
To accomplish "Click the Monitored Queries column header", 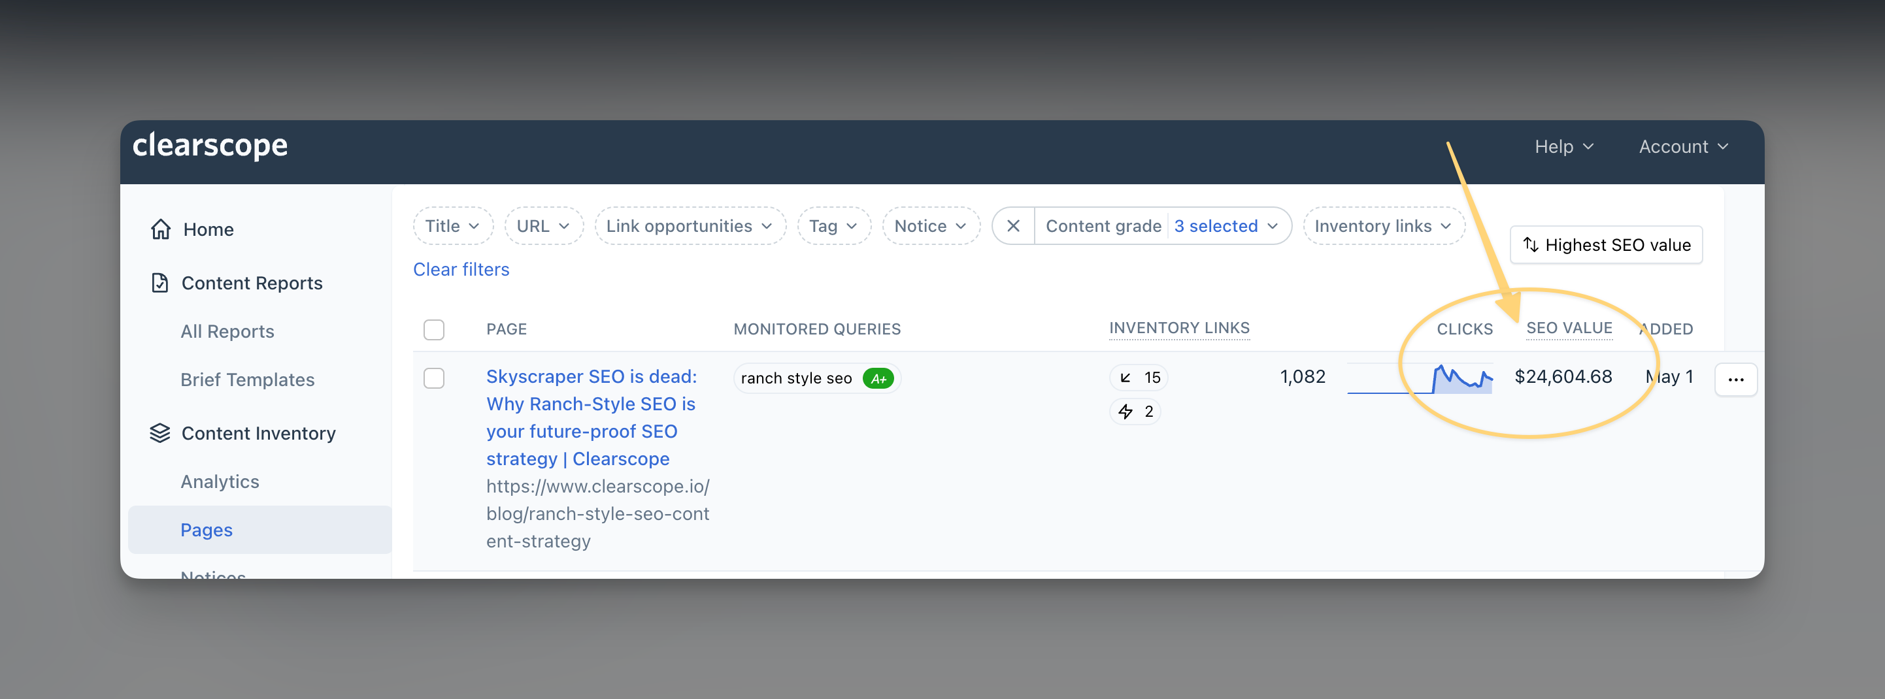I will [x=816, y=330].
